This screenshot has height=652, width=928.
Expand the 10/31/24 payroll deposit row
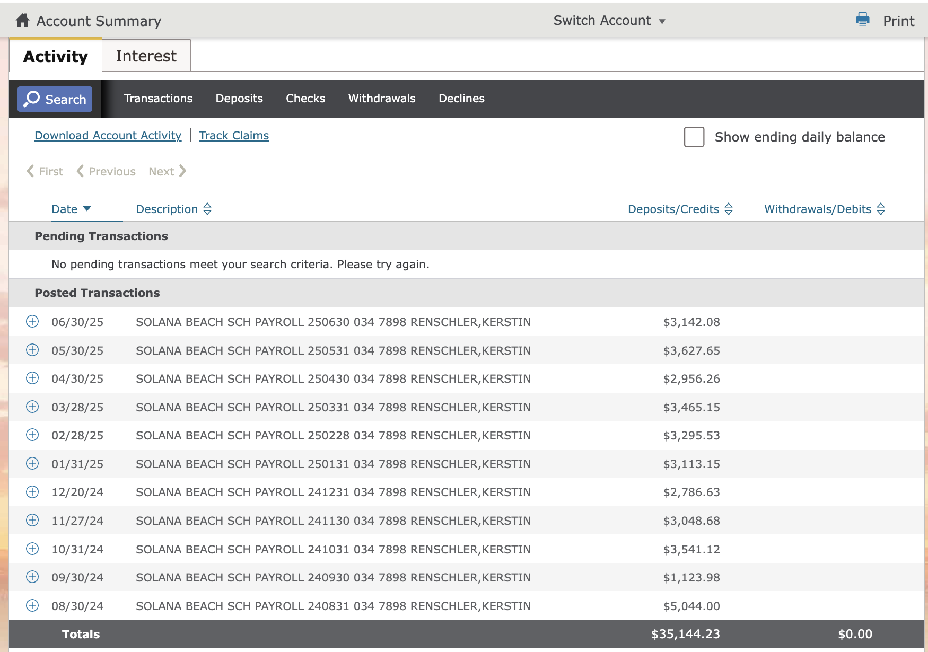pos(32,549)
